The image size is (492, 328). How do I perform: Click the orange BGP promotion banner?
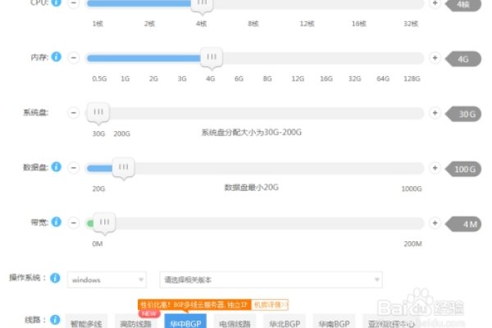tap(194, 305)
